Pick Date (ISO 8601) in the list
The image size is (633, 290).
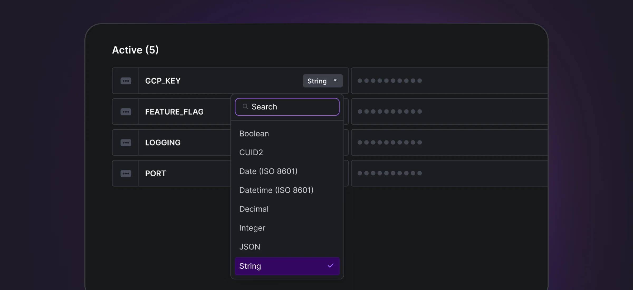(268, 171)
